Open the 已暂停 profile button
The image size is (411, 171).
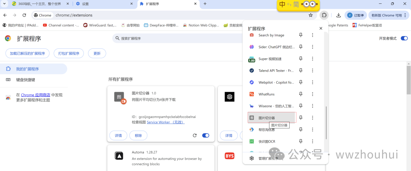[355, 15]
